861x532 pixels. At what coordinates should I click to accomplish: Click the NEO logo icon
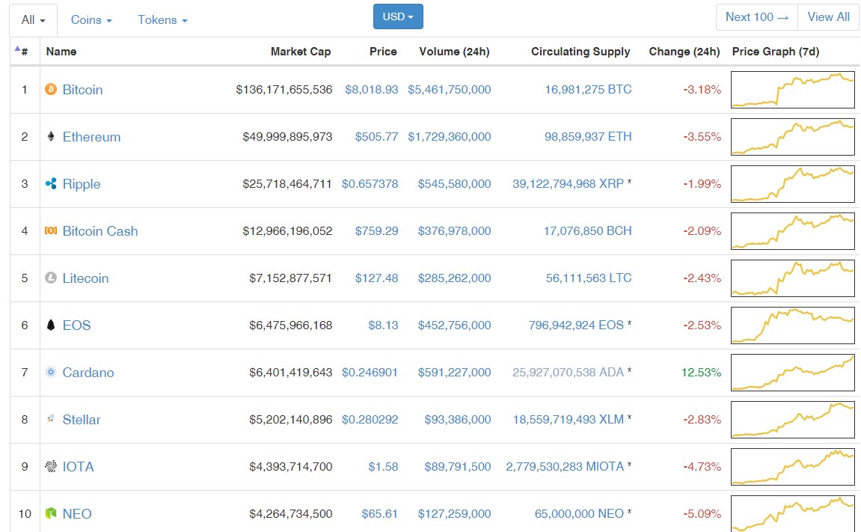51,514
